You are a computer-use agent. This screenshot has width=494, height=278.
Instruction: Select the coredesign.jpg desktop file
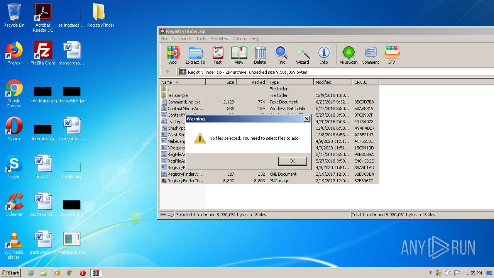43,94
